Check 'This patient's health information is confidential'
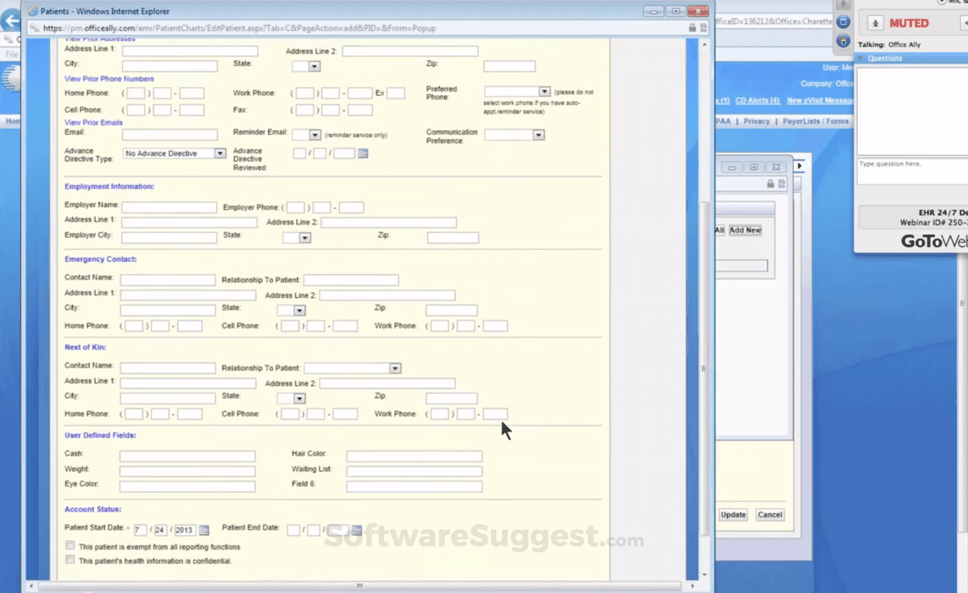 click(x=70, y=560)
